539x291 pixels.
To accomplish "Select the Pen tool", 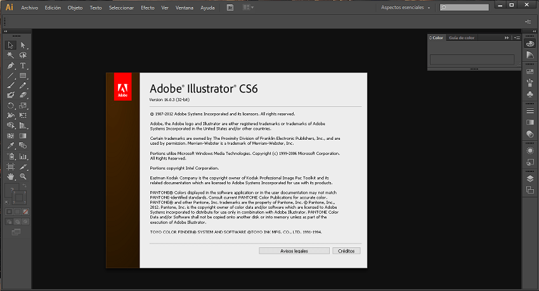I will click(11, 65).
